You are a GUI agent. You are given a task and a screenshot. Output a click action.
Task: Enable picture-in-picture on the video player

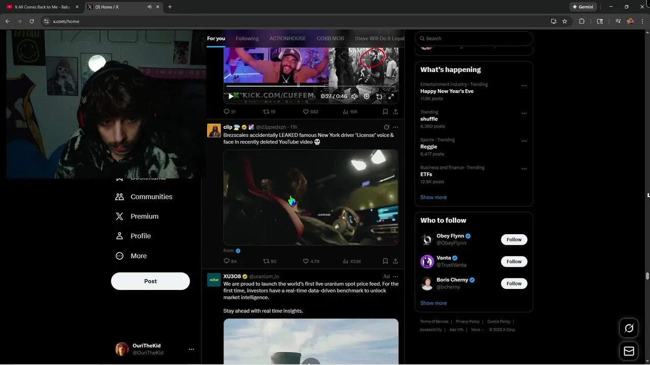coord(379,96)
